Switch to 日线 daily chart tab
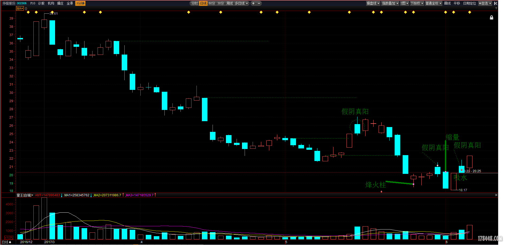 (203, 3)
